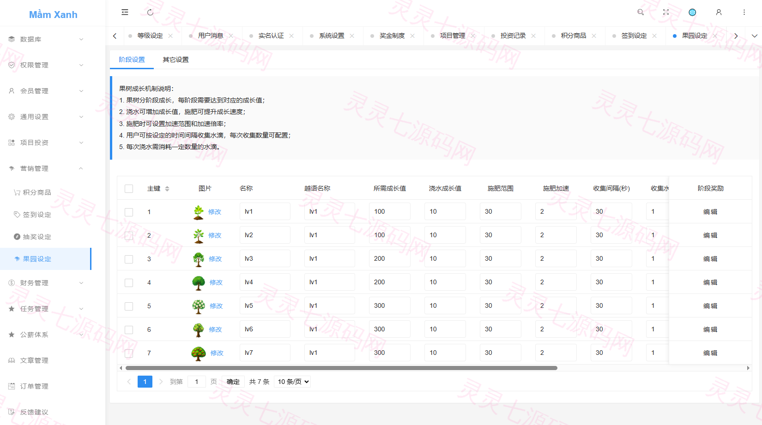
Task: Switch to the 奖金制度 page tab
Action: (392, 36)
